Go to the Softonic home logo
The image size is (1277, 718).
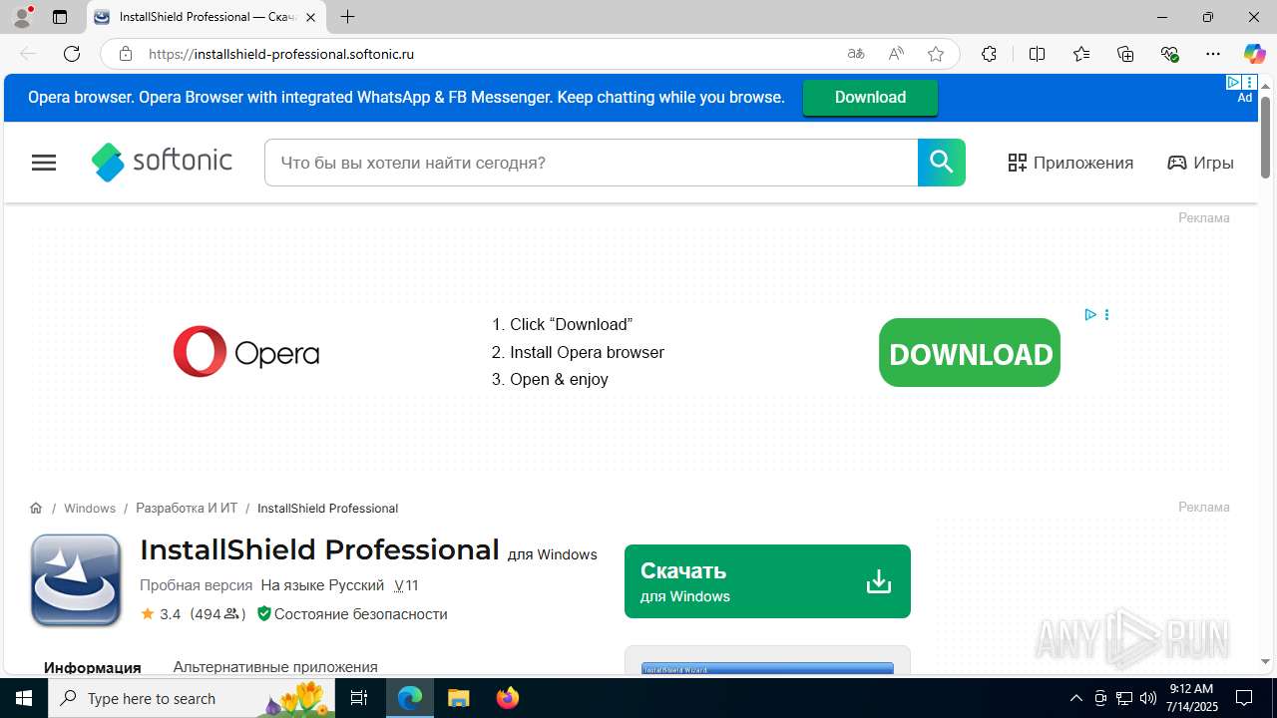pos(162,162)
